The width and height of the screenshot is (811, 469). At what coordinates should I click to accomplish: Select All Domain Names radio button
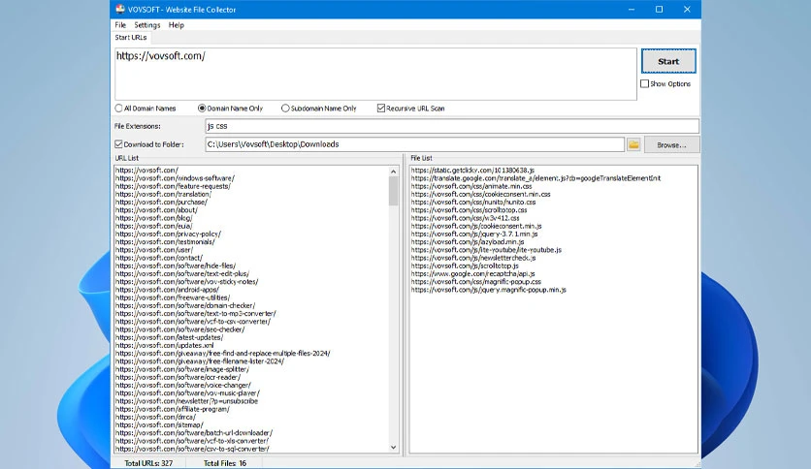click(119, 109)
